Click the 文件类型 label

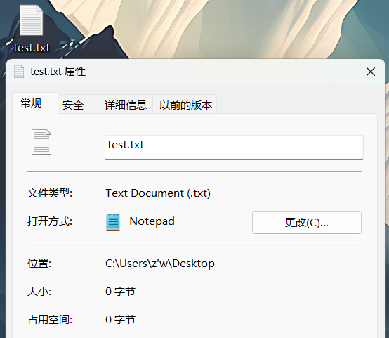(50, 193)
